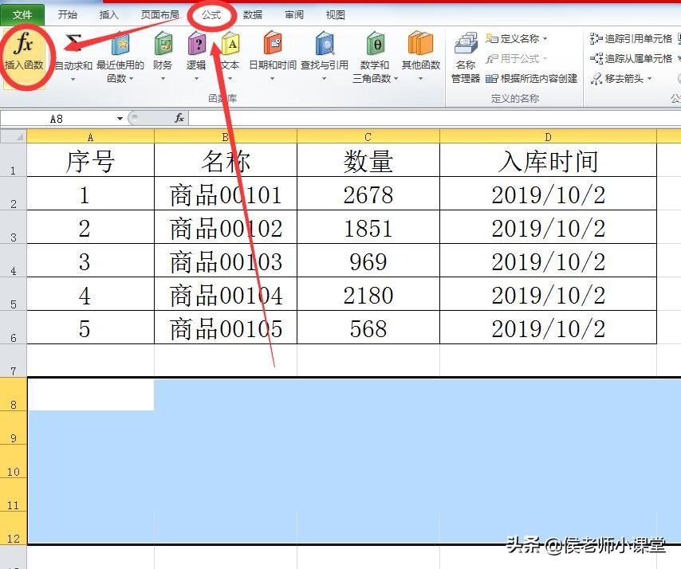Screen dimensions: 681x569
Task: Click quantity cell 969
Action: pos(368,261)
